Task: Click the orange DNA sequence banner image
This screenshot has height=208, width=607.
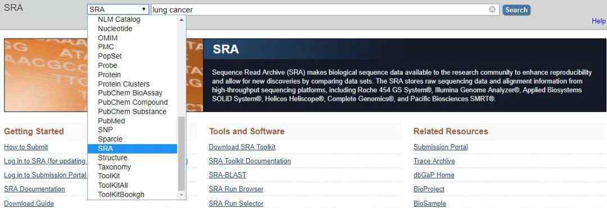Action: click(x=104, y=75)
